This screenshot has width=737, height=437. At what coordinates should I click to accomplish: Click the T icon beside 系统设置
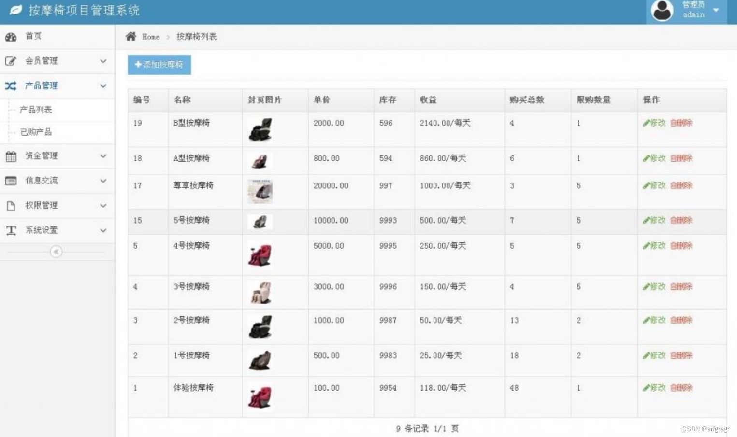[x=10, y=230]
